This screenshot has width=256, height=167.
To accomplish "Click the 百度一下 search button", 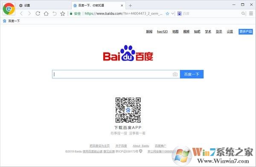I will 192,74.
